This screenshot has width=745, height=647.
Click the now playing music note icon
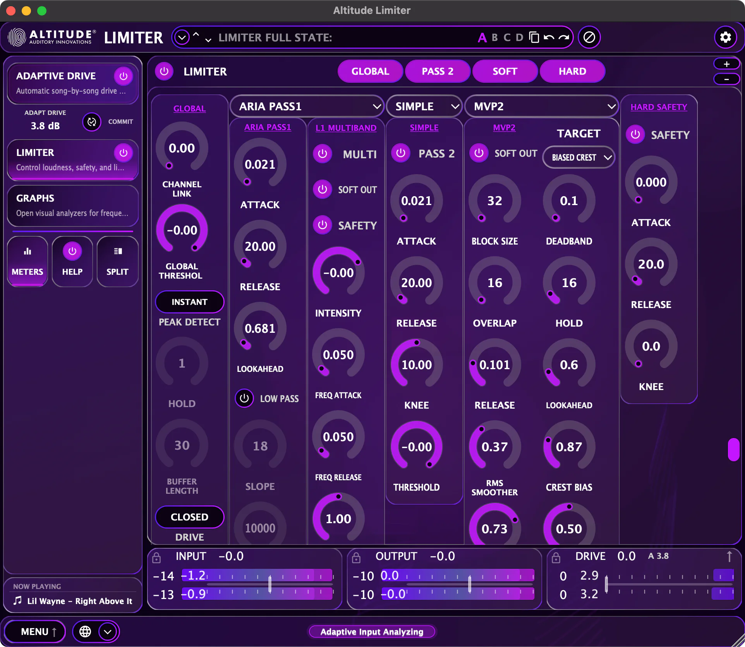click(x=18, y=601)
